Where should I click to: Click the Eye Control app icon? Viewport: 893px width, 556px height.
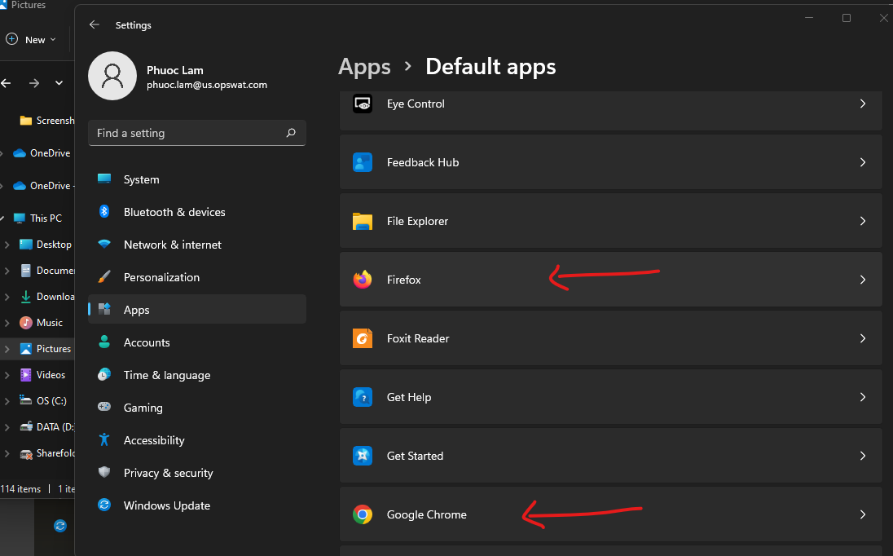pyautogui.click(x=363, y=104)
